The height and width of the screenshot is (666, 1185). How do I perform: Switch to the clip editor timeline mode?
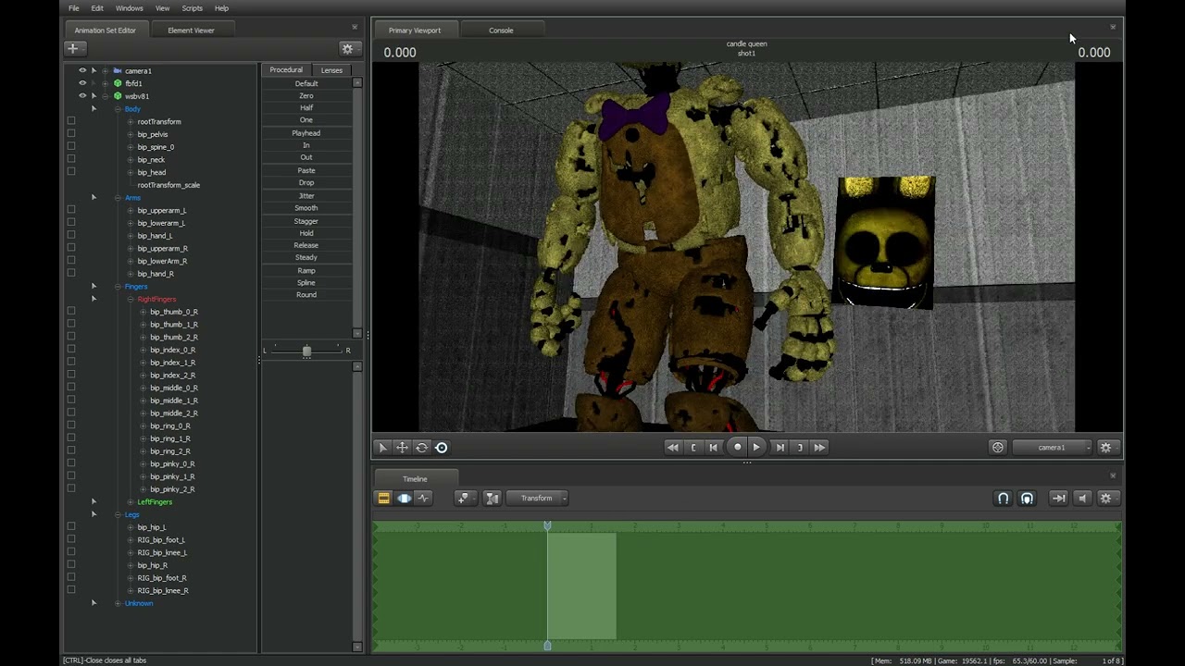tap(383, 498)
